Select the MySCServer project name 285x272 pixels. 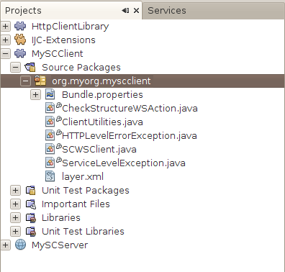pos(60,245)
